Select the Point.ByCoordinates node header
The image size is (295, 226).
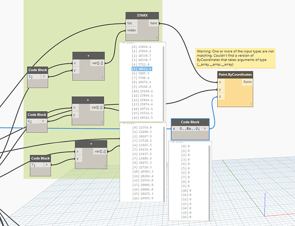pyautogui.click(x=235, y=74)
